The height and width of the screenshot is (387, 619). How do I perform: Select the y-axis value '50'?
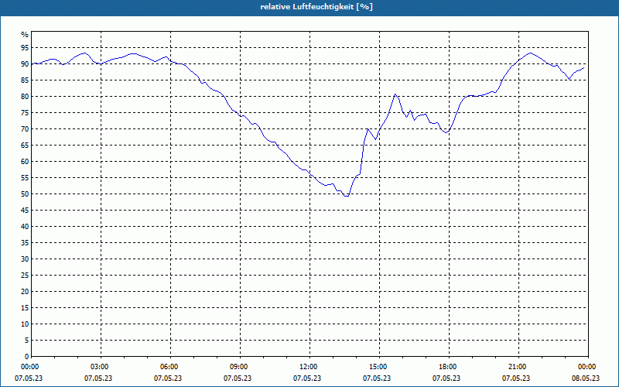tap(25, 194)
